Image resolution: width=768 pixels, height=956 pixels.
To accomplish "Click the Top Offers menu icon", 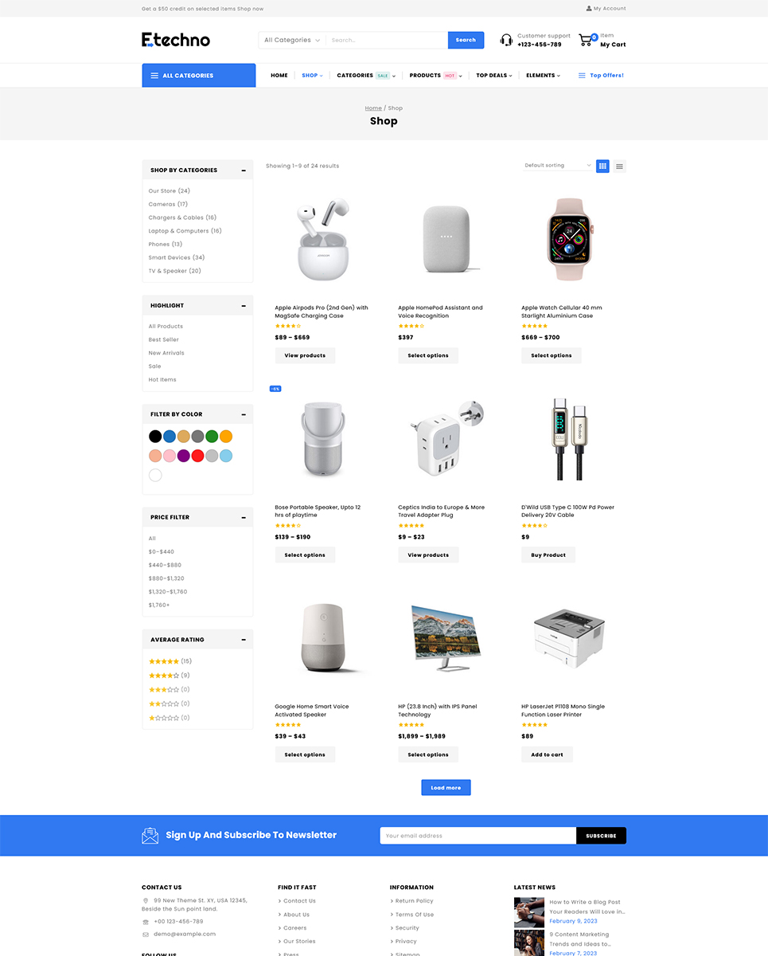I will 582,76.
